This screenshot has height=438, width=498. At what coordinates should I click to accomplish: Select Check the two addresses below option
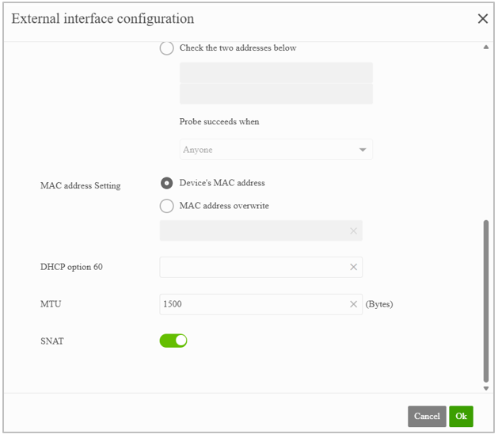[167, 48]
